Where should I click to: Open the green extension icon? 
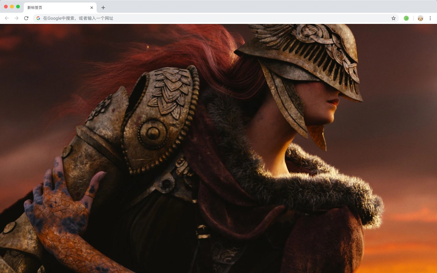pyautogui.click(x=406, y=18)
